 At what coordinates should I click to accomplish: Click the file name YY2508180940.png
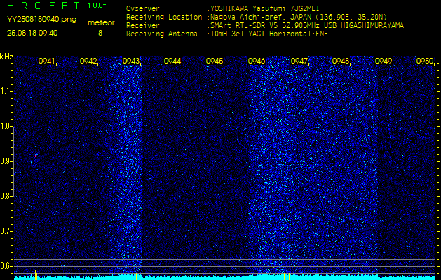[41, 20]
